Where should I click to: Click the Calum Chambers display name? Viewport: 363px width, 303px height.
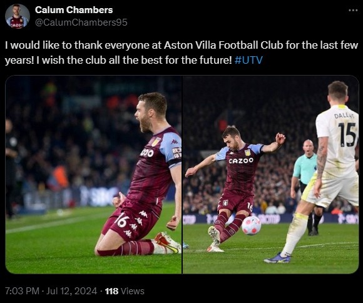click(x=74, y=10)
